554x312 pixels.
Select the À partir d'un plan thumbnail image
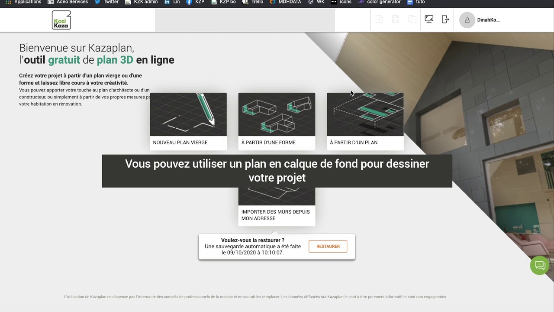coord(365,114)
